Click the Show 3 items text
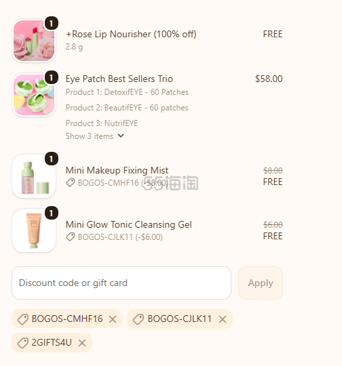Image resolution: width=342 pixels, height=366 pixels. [x=90, y=136]
